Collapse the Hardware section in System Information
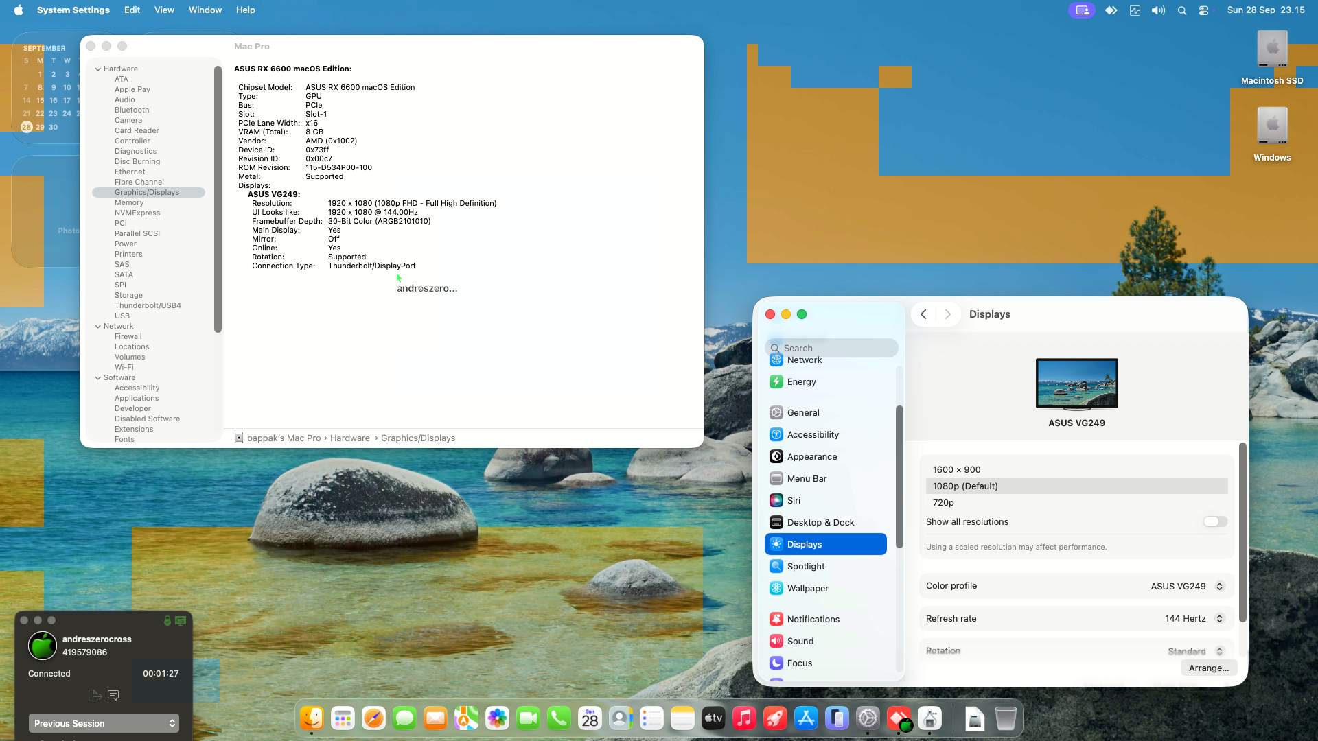Viewport: 1318px width, 741px height. click(98, 69)
